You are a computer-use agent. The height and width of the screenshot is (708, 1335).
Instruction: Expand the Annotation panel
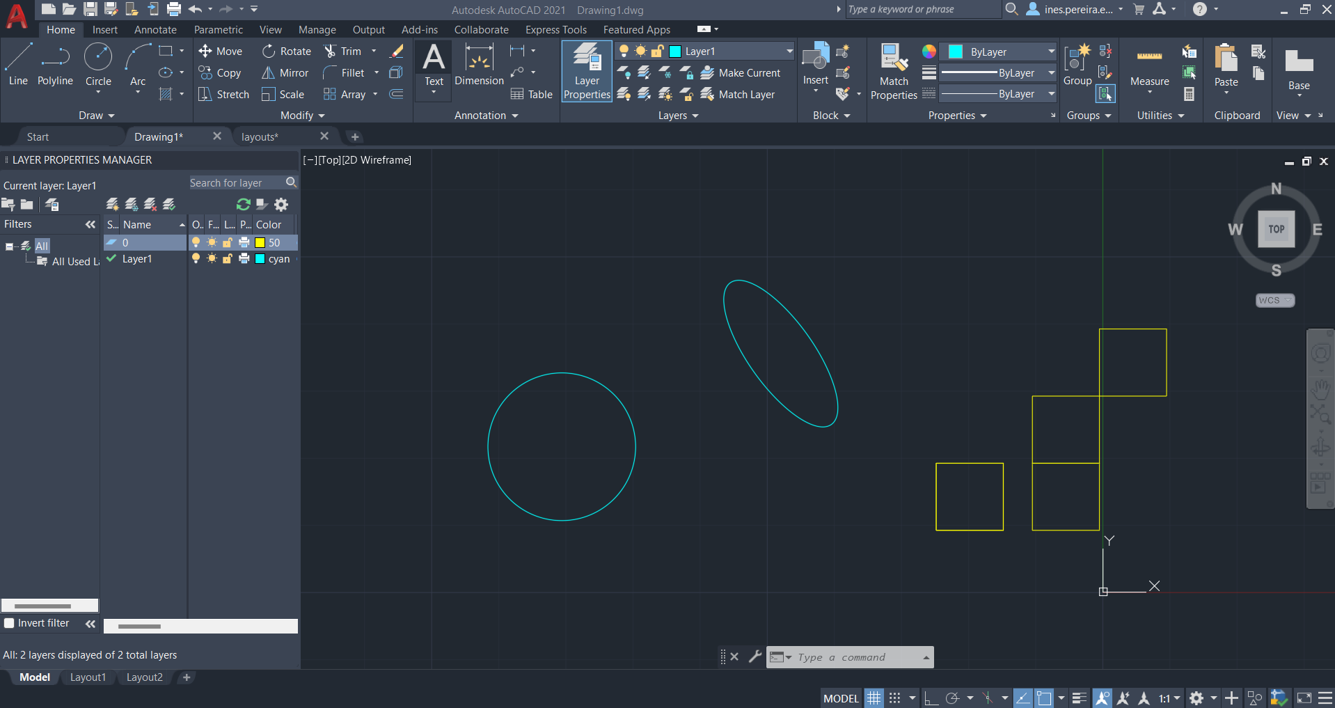coord(486,116)
